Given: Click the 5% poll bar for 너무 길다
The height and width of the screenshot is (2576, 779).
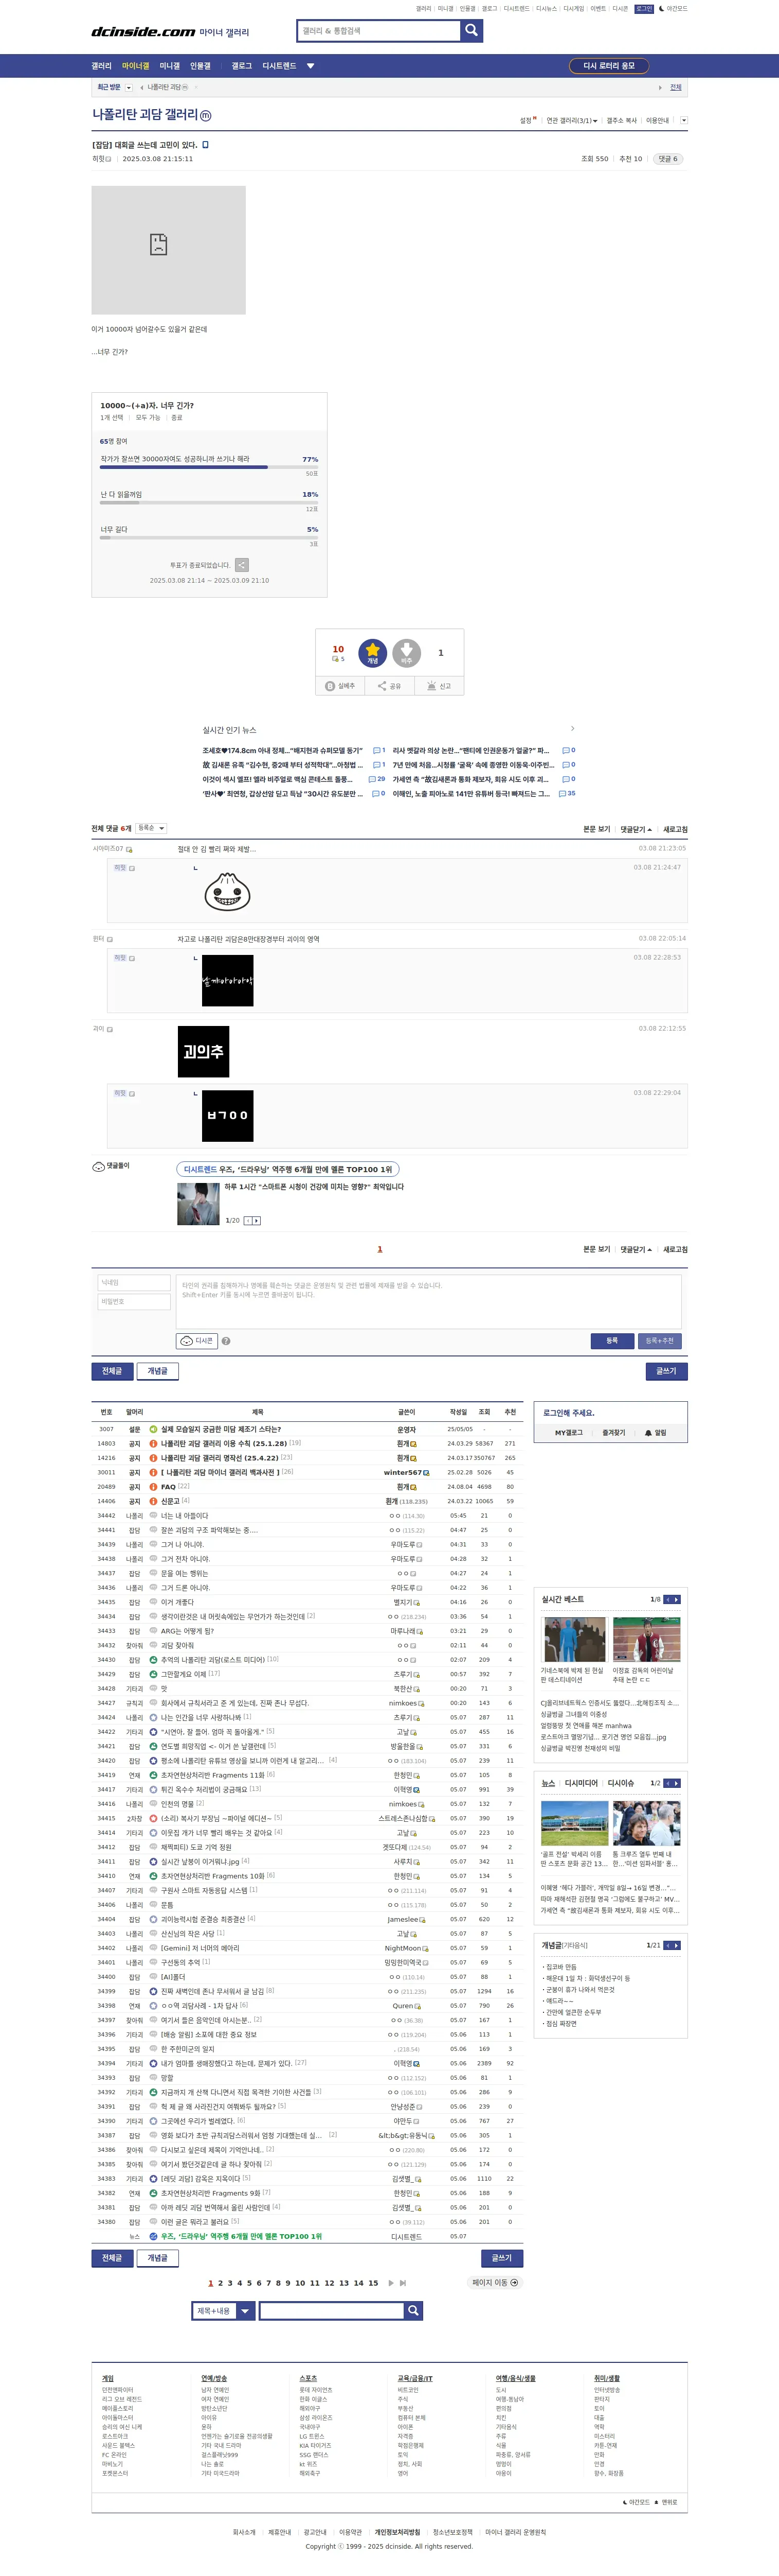Looking at the screenshot, I should (x=209, y=538).
